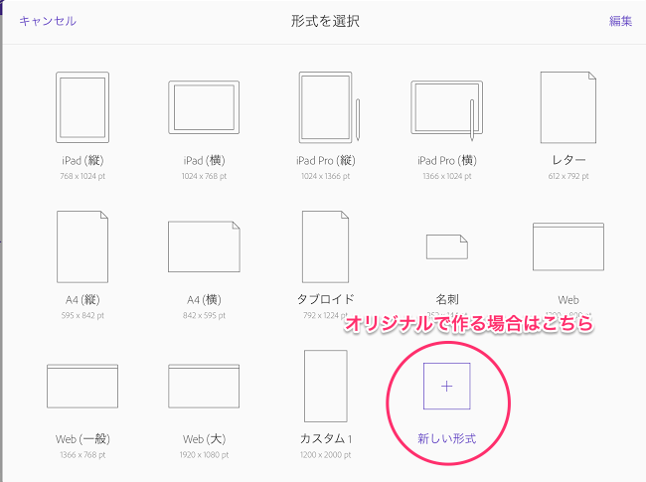Select the iPad (縦) format icon
The height and width of the screenshot is (482, 646).
(82, 107)
